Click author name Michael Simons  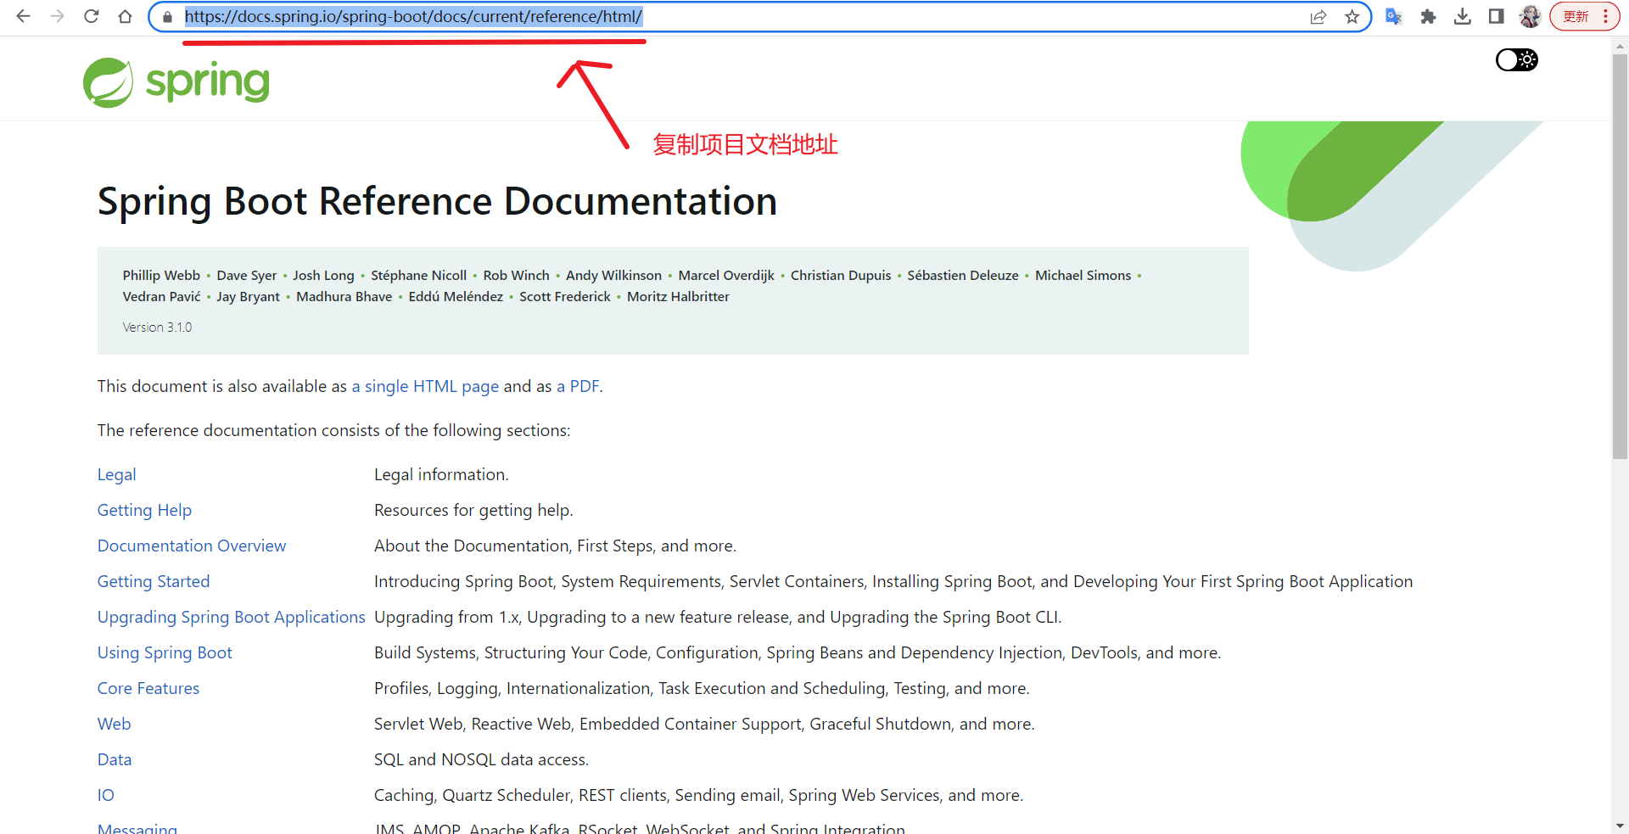point(1083,276)
